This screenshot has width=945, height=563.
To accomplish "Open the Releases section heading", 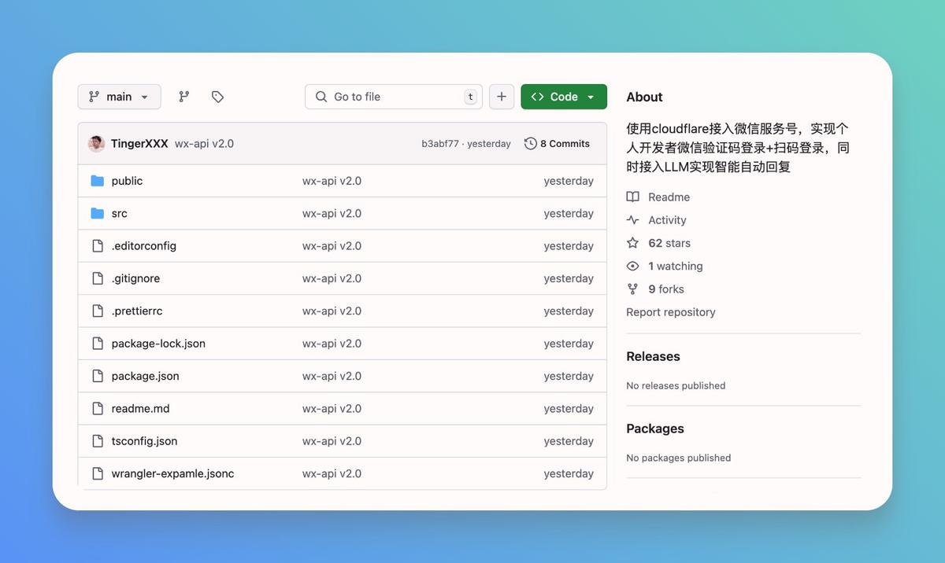I will 653,356.
